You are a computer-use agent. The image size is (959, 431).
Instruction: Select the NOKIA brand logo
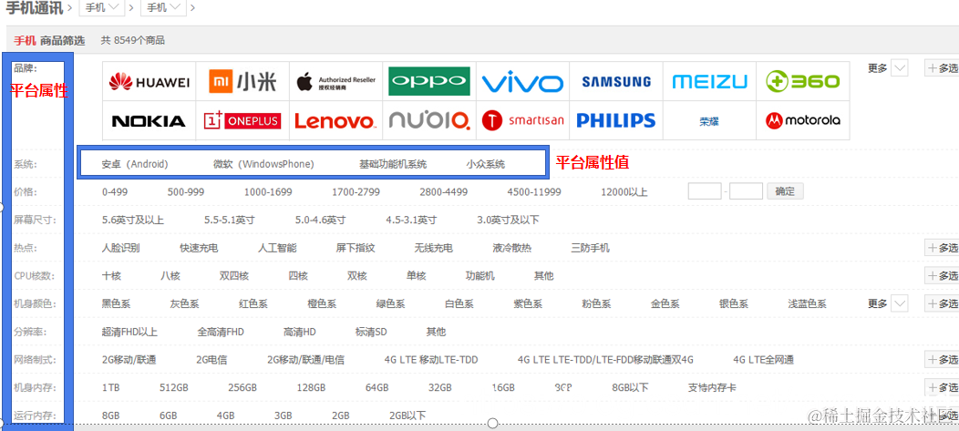(x=150, y=120)
